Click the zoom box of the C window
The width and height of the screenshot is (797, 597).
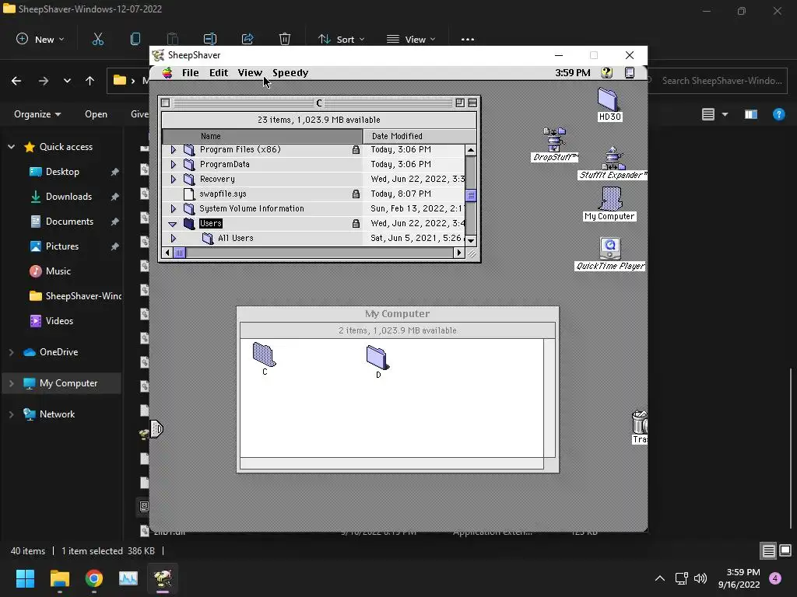click(459, 103)
